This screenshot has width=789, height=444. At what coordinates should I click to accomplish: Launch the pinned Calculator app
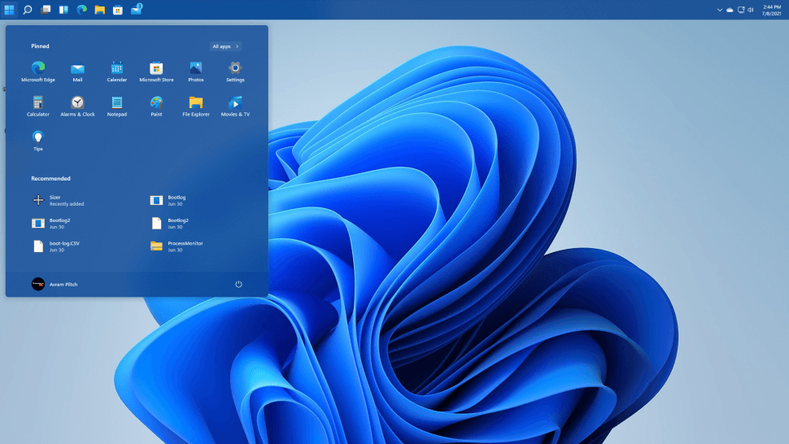pos(38,103)
